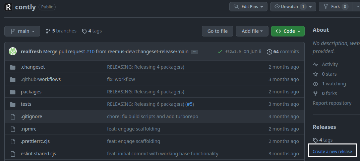Open the Releases heading link
This screenshot has height=161, width=360.
[324, 127]
